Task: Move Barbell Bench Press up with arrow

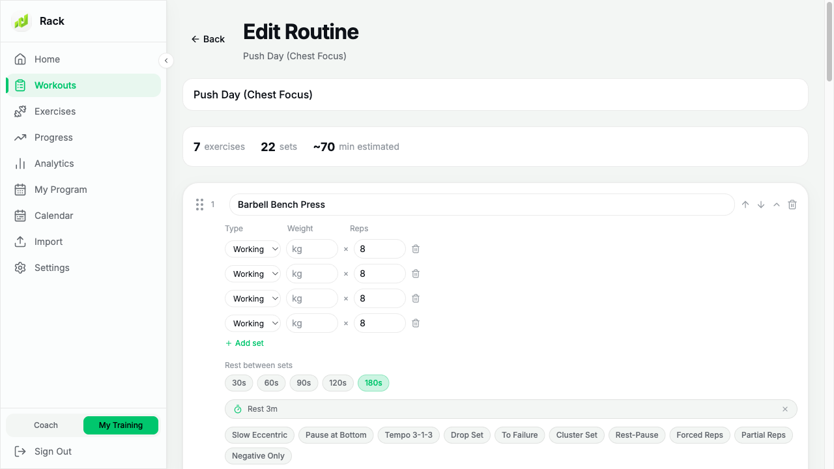Action: tap(745, 205)
